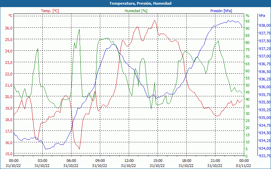
Task: Click the 75 humidity axis value
Action: click(248, 50)
